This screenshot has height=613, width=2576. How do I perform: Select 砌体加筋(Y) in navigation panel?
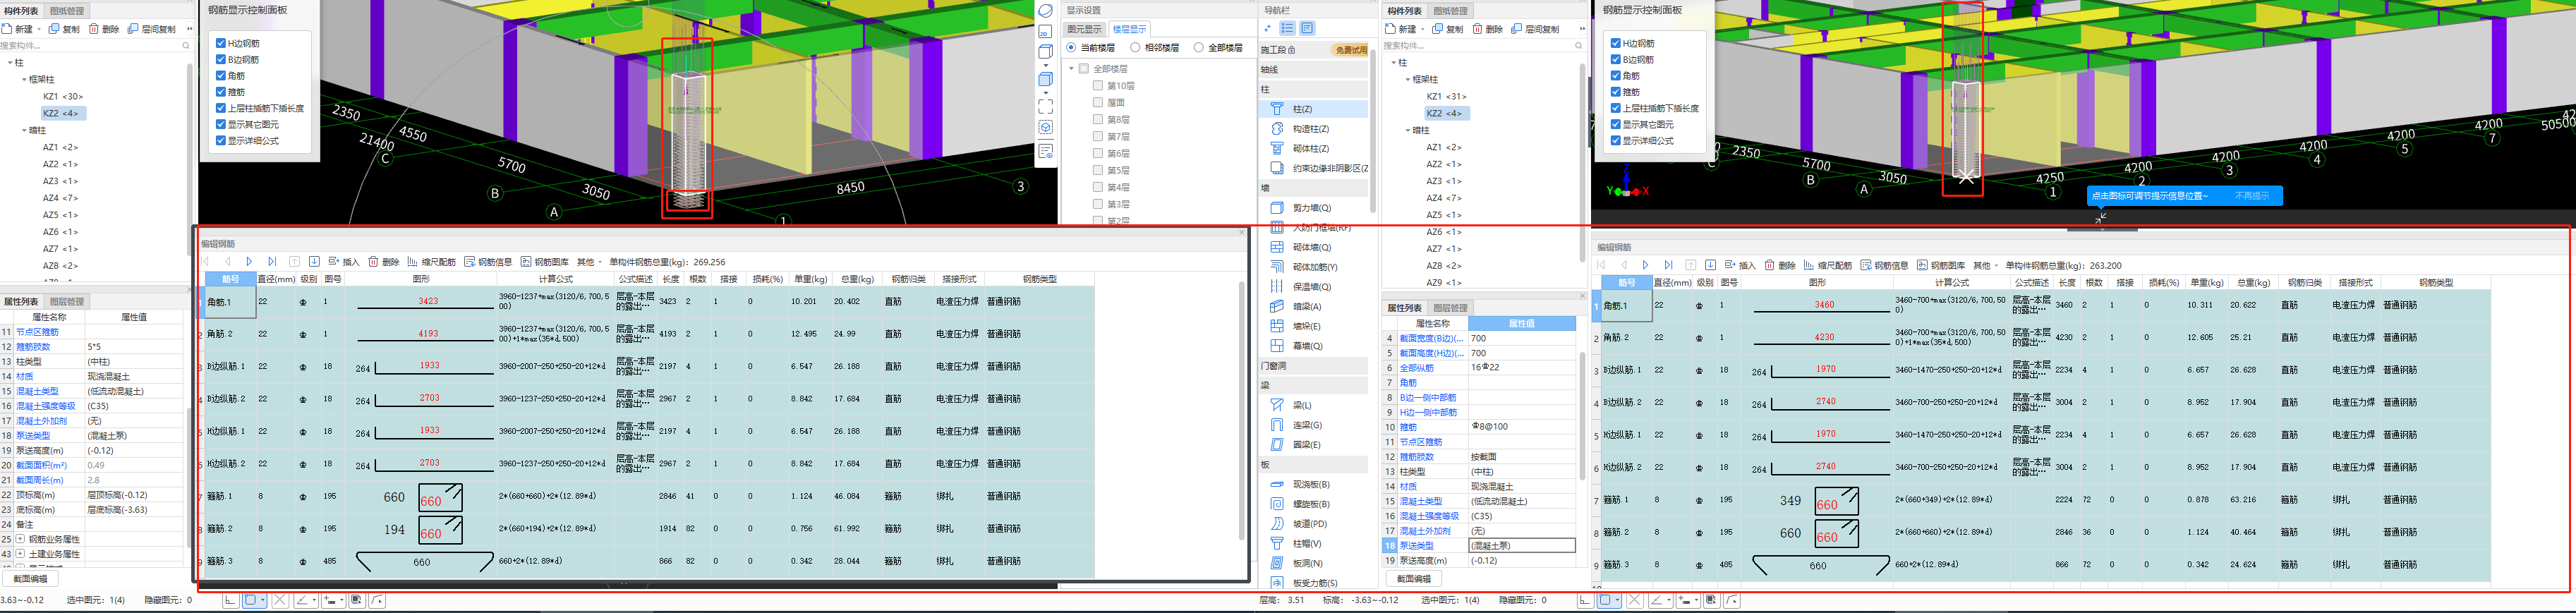click(x=1313, y=267)
